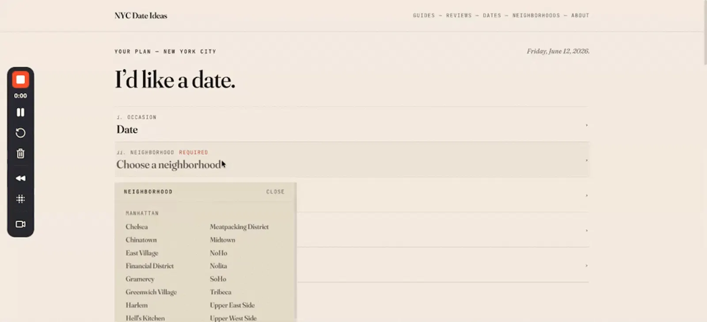Click the 'I'd like a date.' headline
This screenshot has width=707, height=322.
pos(175,80)
